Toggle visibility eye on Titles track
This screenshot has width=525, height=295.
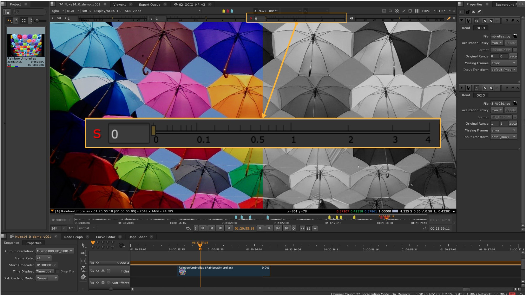tap(98, 271)
